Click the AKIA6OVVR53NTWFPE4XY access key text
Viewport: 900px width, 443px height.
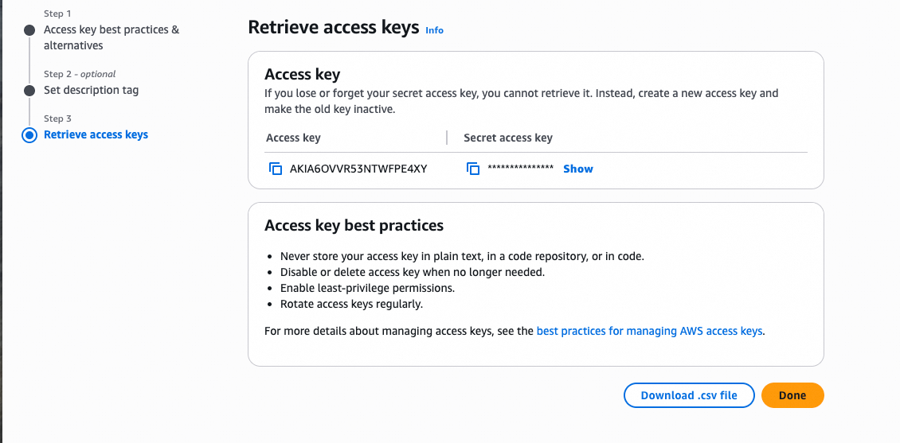(358, 169)
